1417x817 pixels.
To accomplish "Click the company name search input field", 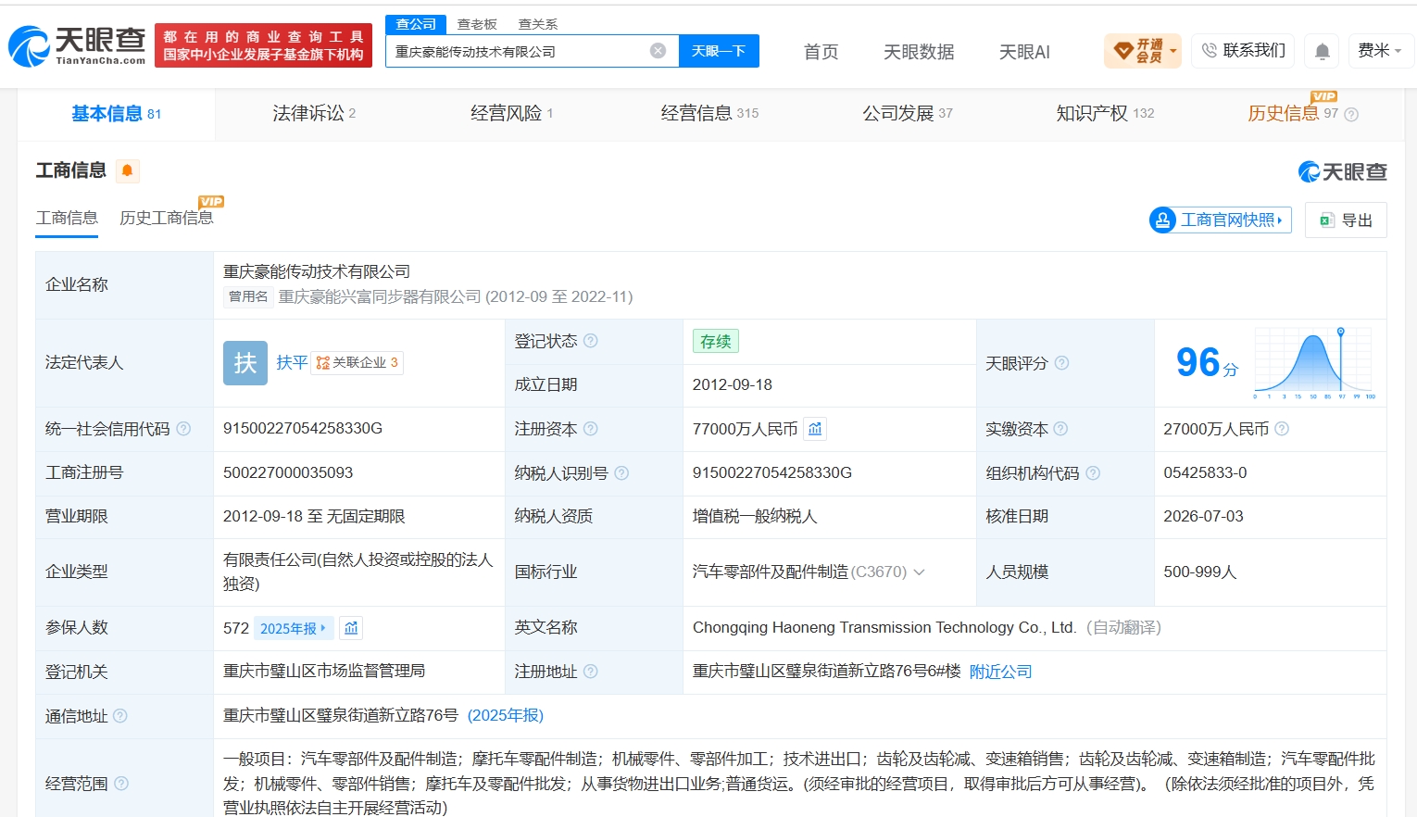I will click(519, 51).
